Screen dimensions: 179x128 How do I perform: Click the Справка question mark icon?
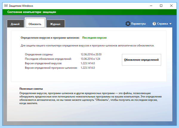pos(154,24)
